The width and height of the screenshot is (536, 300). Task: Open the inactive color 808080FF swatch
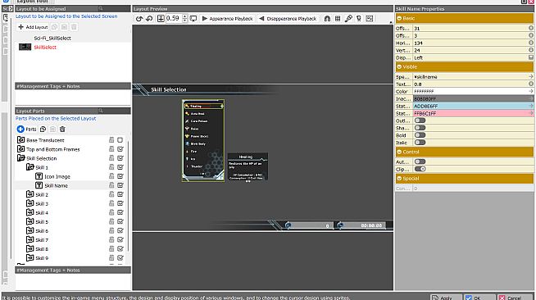pyautogui.click(x=473, y=98)
